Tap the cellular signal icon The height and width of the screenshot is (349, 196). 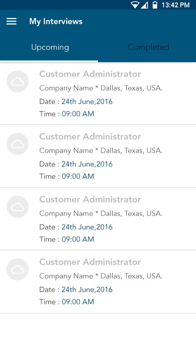click(145, 5)
